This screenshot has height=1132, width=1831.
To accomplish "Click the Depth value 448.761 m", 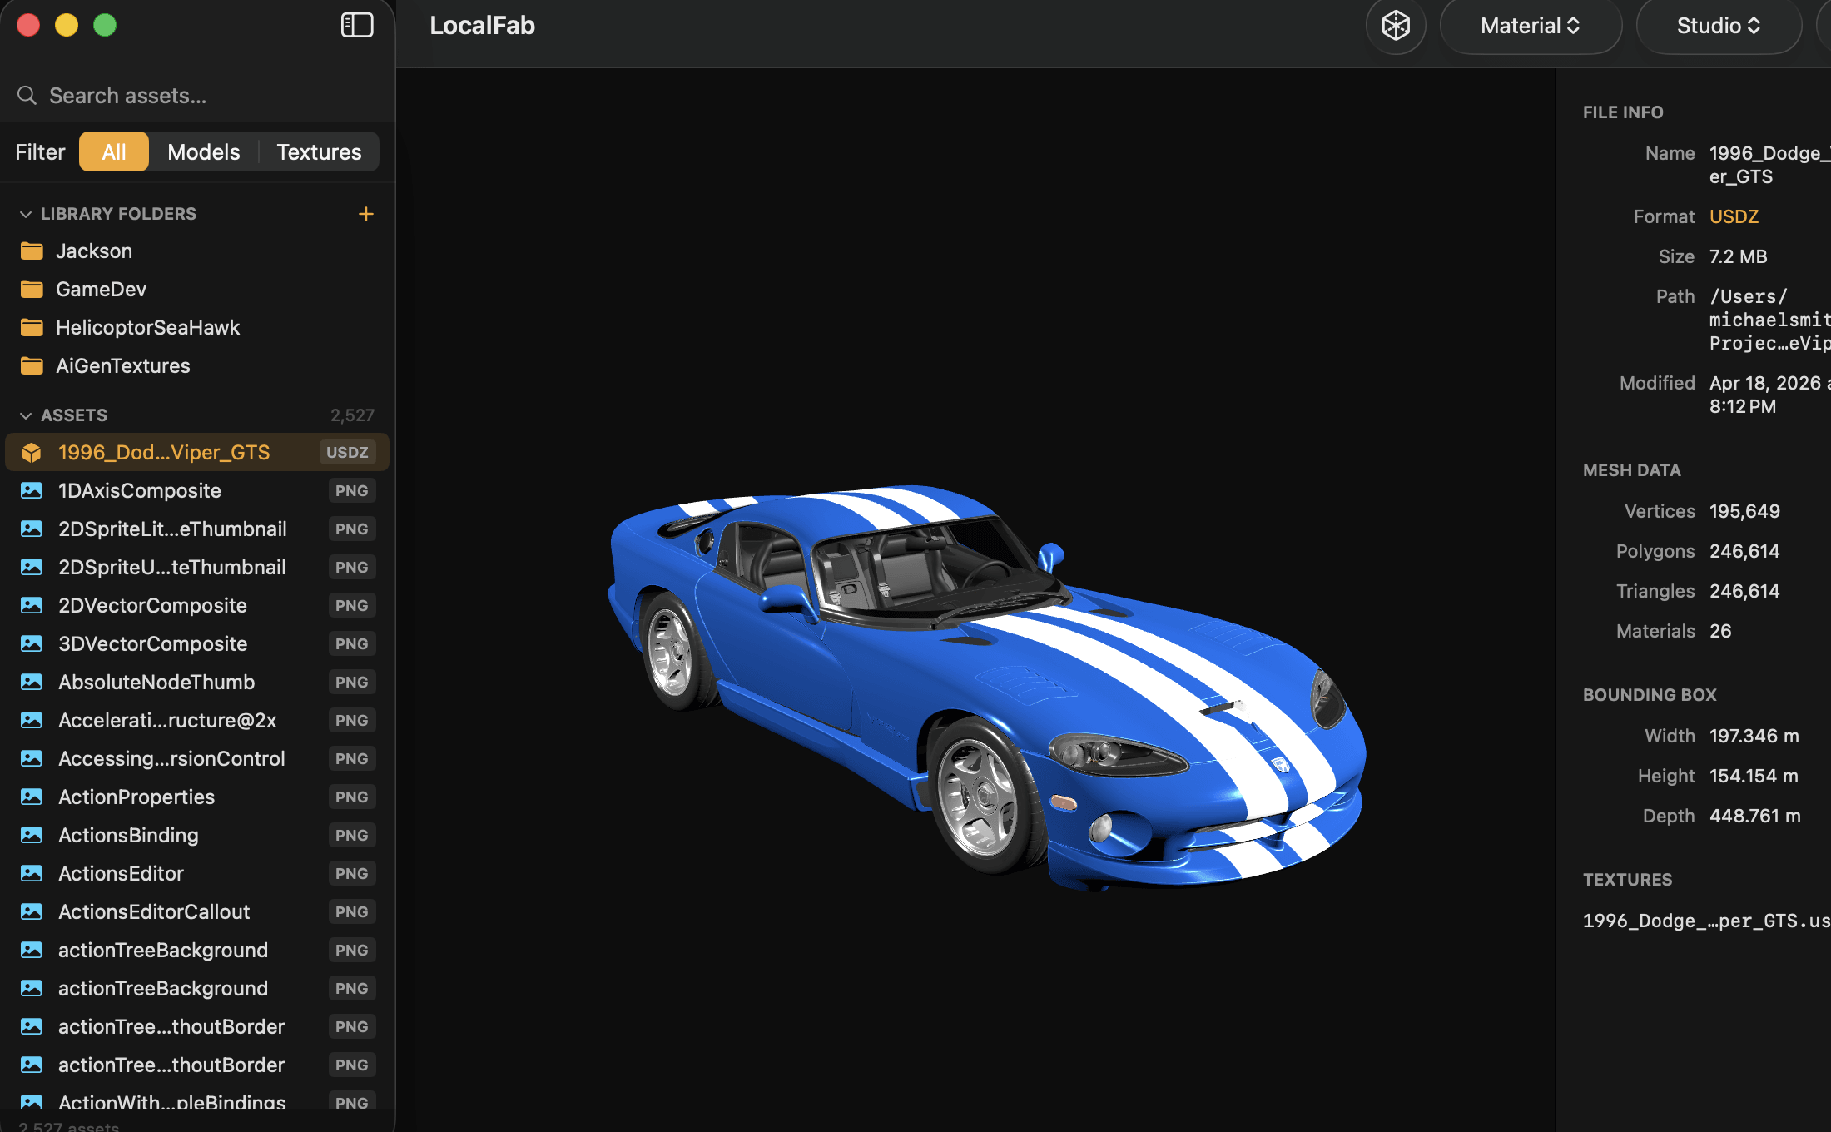I will click(1754, 816).
